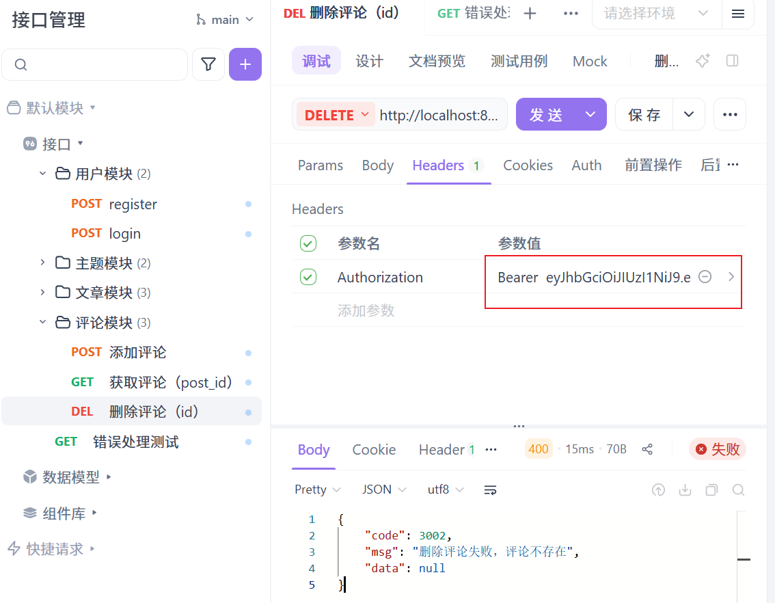
Task: Open the AI assistant sparkle icon
Action: click(x=702, y=61)
